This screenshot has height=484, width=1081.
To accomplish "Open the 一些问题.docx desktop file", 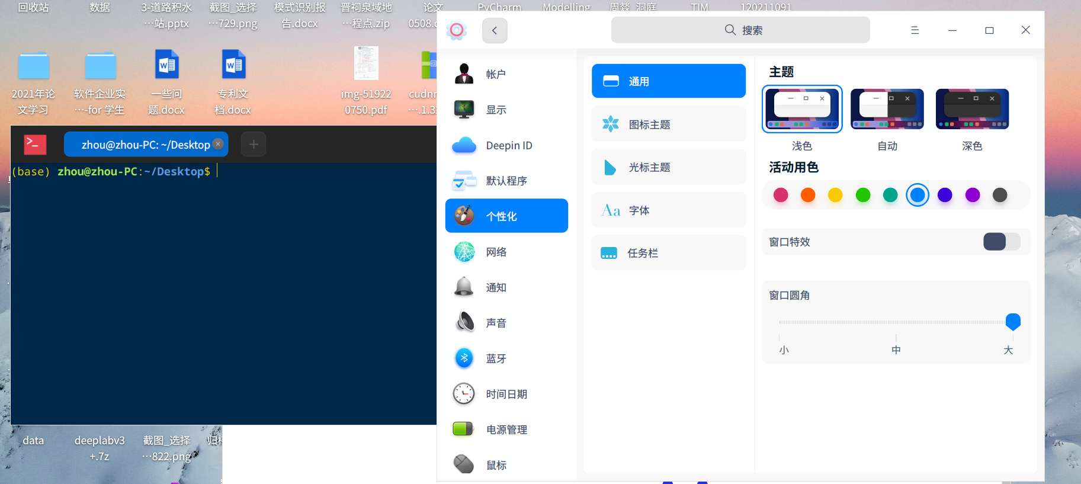I will pyautogui.click(x=166, y=83).
